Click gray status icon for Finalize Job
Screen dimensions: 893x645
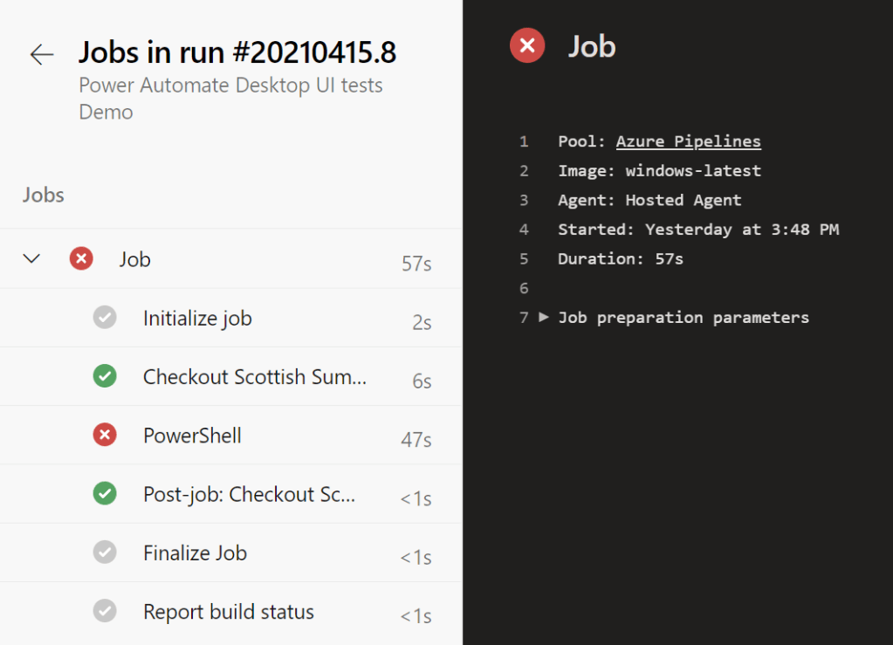click(x=105, y=552)
